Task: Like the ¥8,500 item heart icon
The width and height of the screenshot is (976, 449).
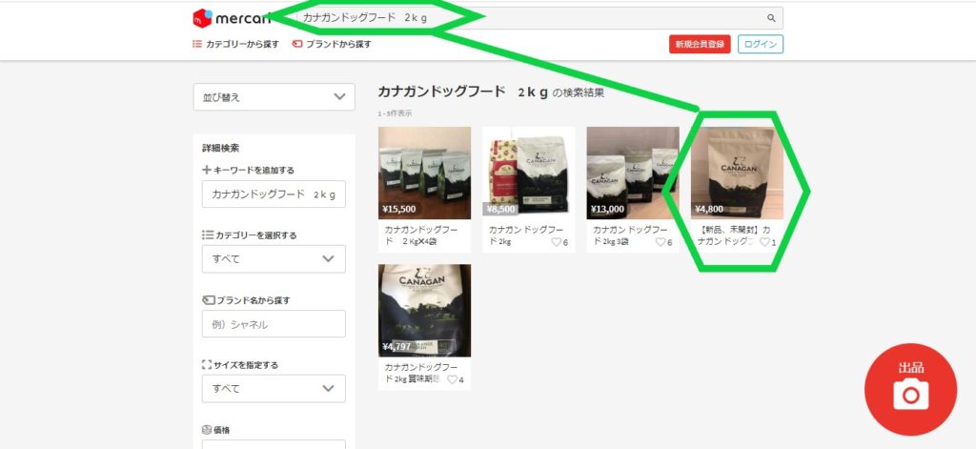Action: coord(557,242)
